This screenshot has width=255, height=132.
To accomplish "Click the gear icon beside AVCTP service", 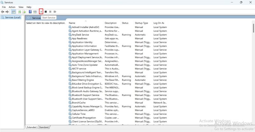I will point(70,69).
